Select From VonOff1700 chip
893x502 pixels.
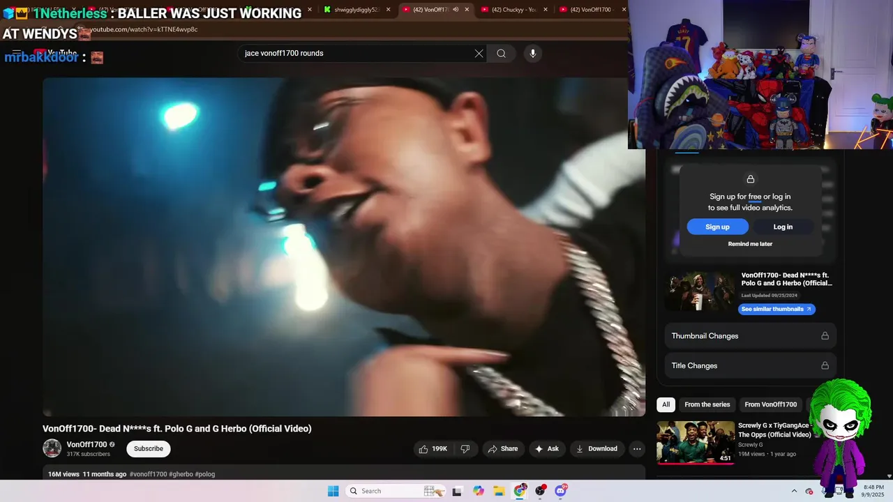click(770, 404)
